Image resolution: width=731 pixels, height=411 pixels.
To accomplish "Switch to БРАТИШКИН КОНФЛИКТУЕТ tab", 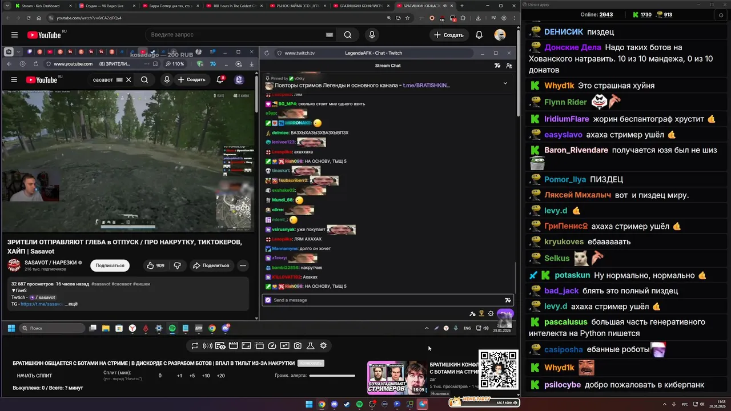I will pyautogui.click(x=360, y=6).
